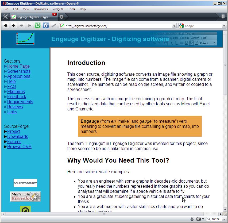Click the horizontal scrollbar right arrow
228x223 pixels.
click(221, 214)
